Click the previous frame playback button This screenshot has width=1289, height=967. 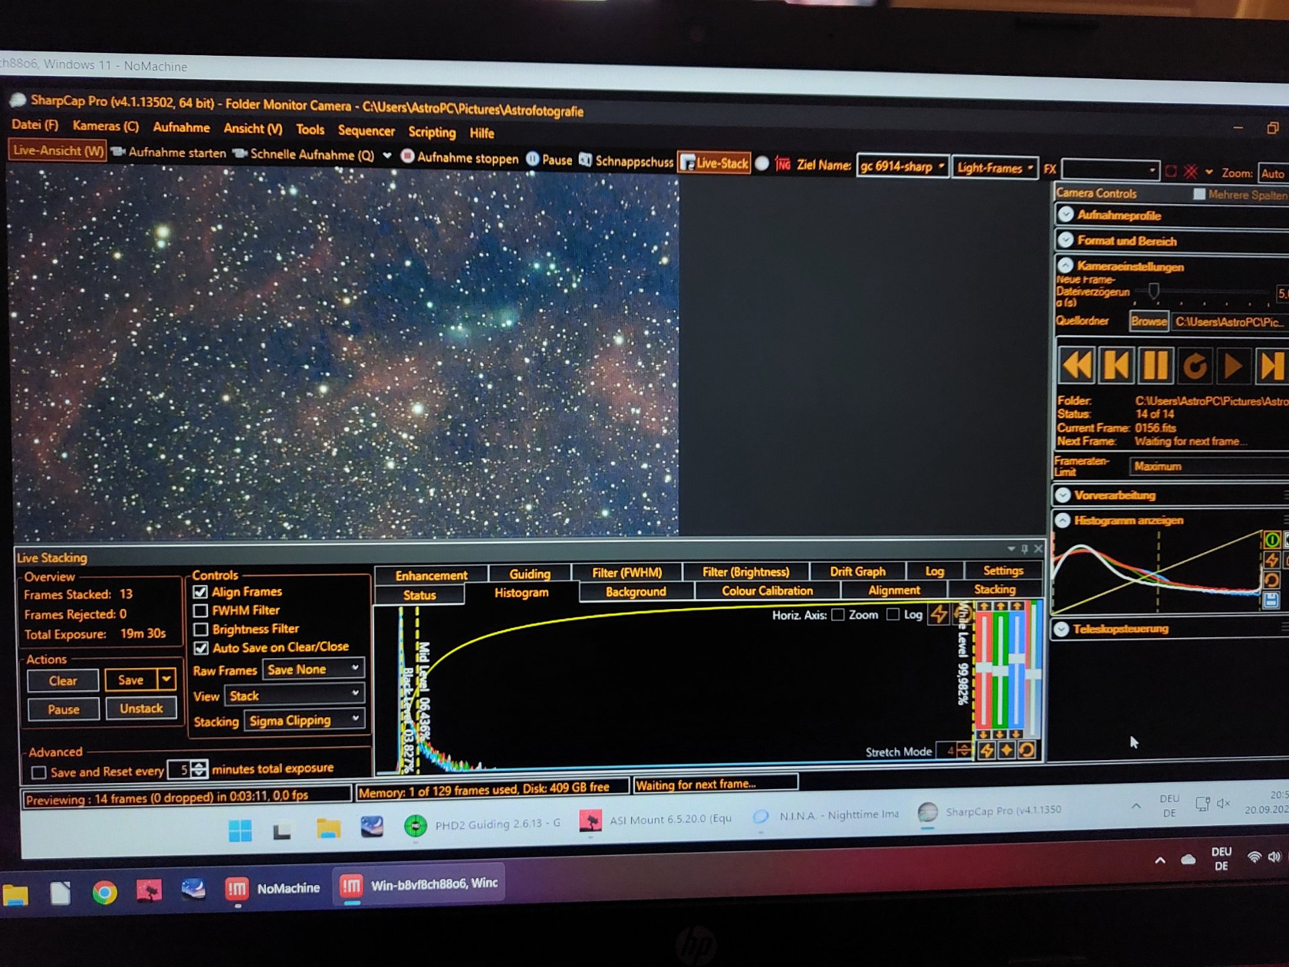tap(1116, 366)
